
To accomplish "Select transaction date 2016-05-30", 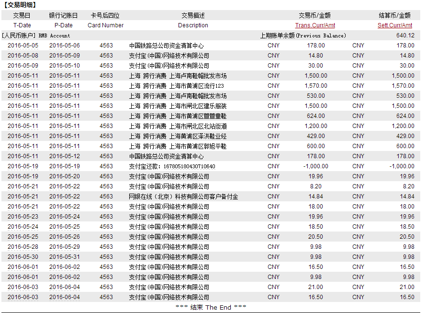I will (23, 257).
